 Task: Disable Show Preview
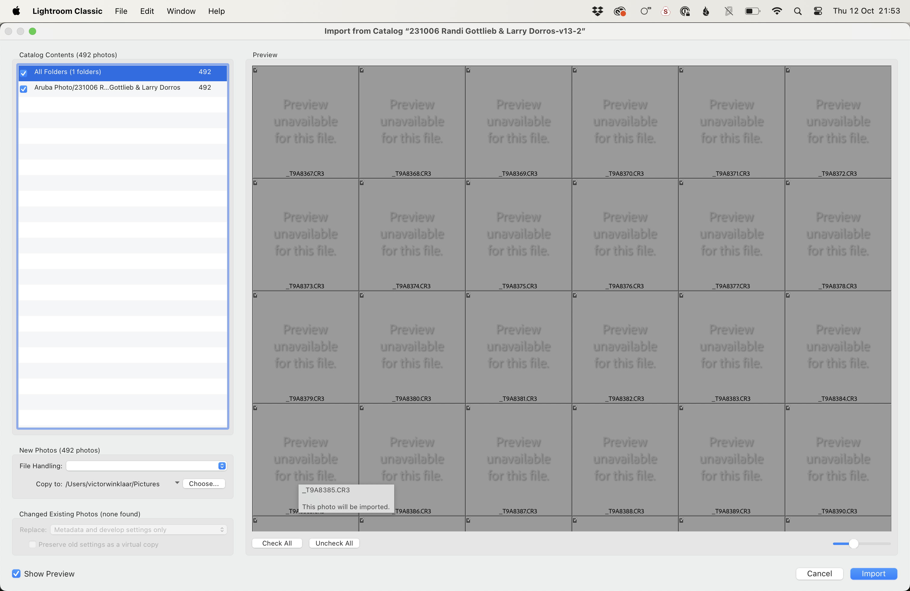16,574
